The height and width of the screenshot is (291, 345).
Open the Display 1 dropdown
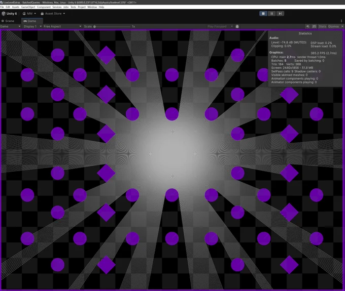coord(32,26)
